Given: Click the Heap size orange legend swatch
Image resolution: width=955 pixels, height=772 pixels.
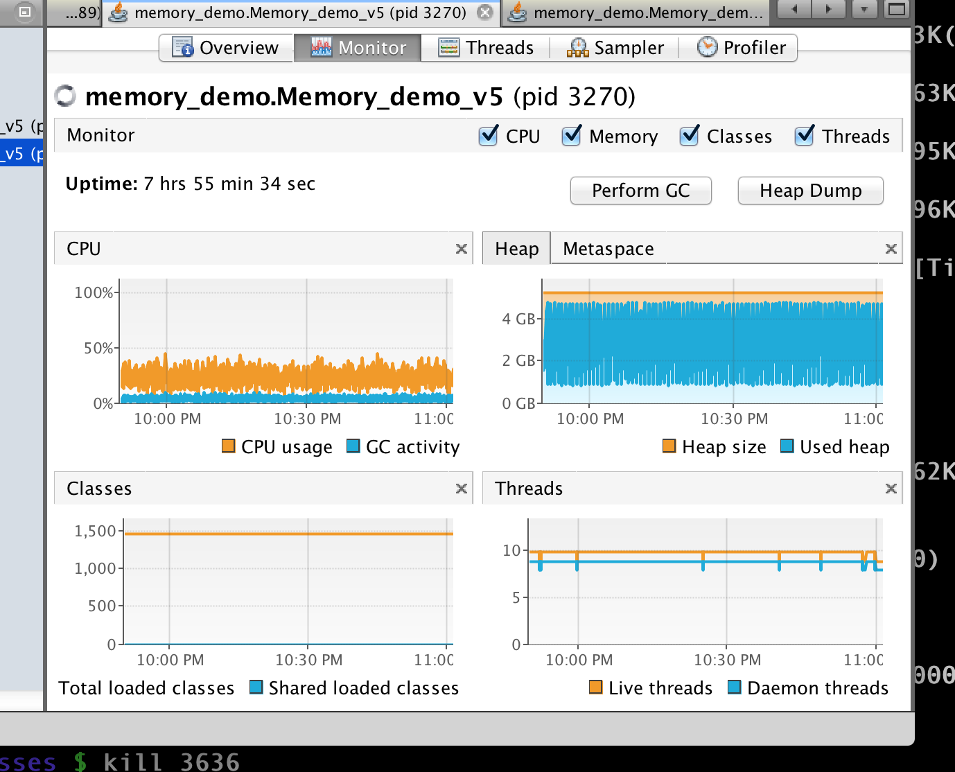Looking at the screenshot, I should (669, 446).
